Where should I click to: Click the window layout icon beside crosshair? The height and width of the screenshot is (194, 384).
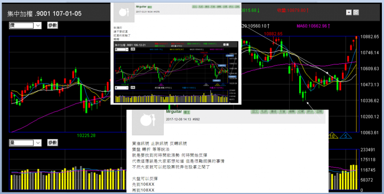pos(356,12)
